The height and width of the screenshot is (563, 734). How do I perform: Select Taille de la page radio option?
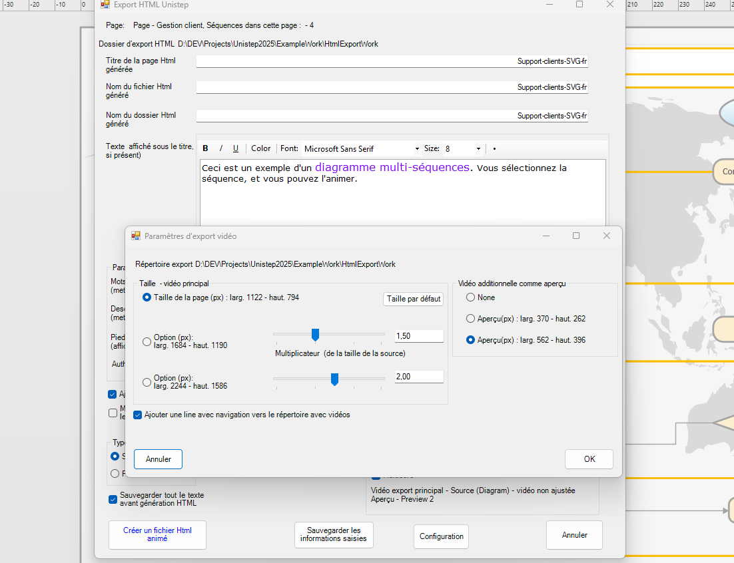pyautogui.click(x=147, y=297)
